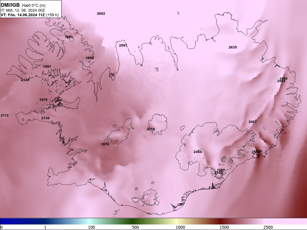
Task: Click the 2112 value at map edge
Action: [x=5, y=115]
